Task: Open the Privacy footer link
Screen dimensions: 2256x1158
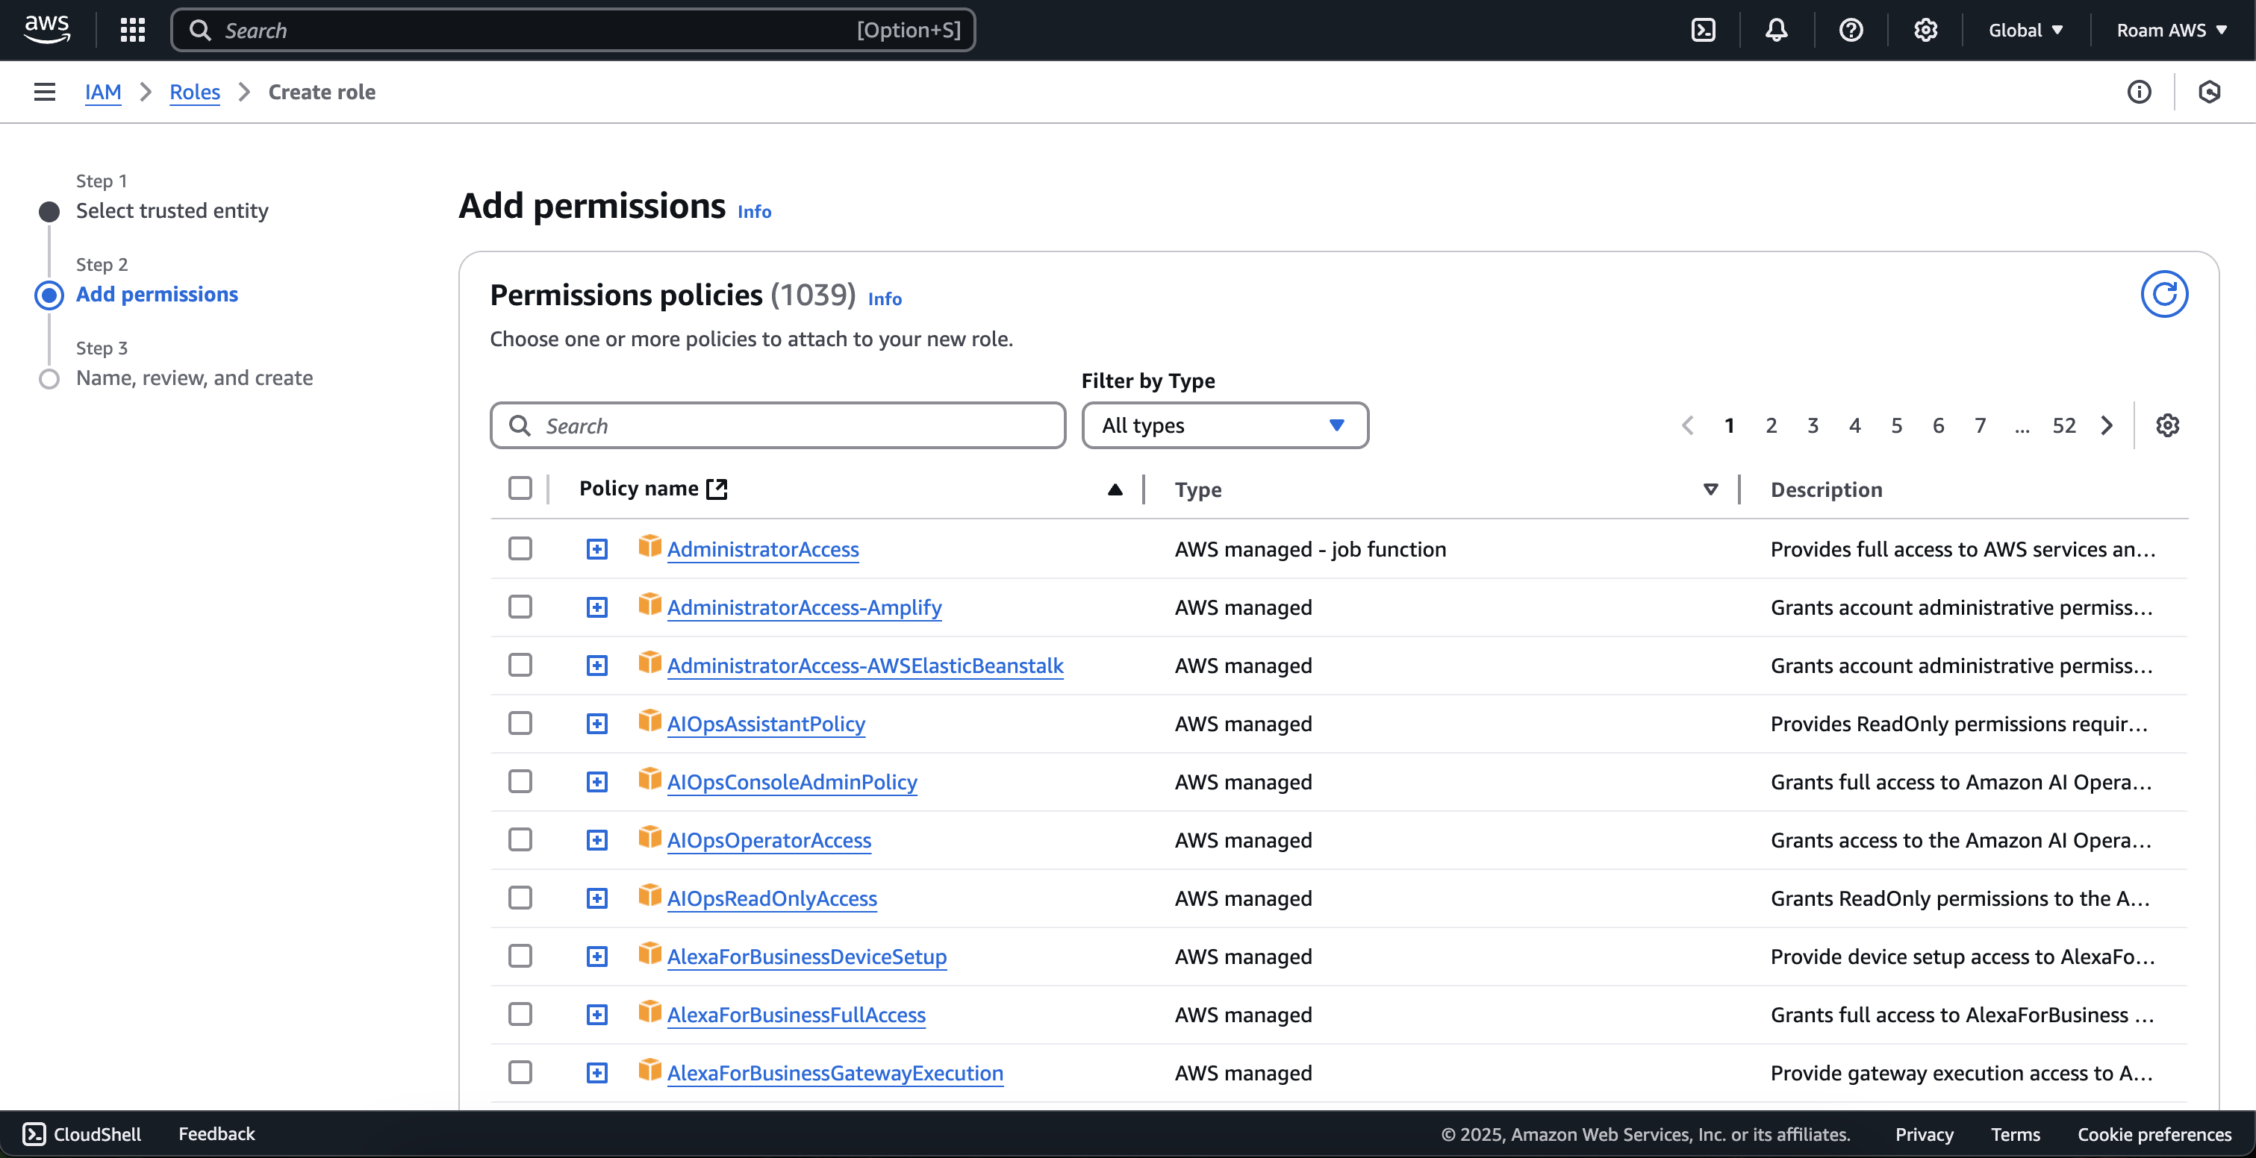Action: (1924, 1134)
